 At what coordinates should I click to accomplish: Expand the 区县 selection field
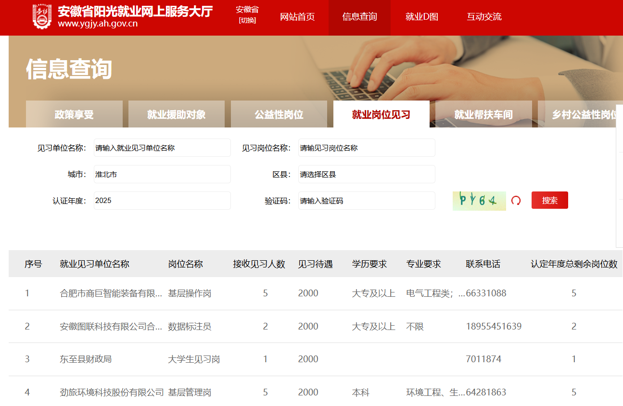tap(366, 174)
